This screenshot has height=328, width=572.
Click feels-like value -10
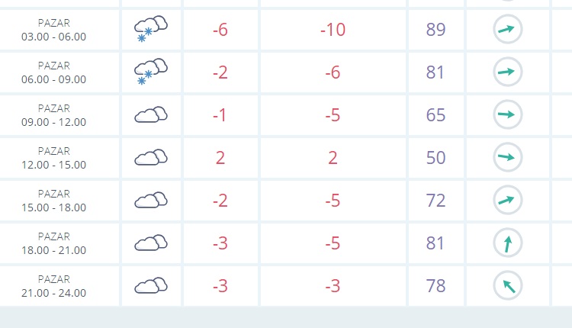333,30
